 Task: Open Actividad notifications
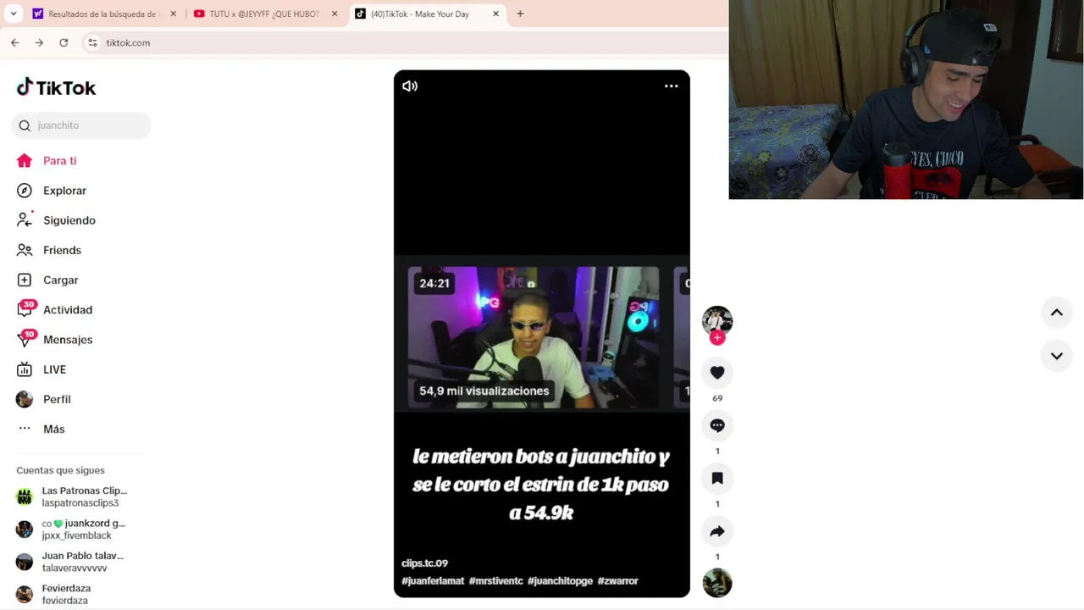coord(67,310)
